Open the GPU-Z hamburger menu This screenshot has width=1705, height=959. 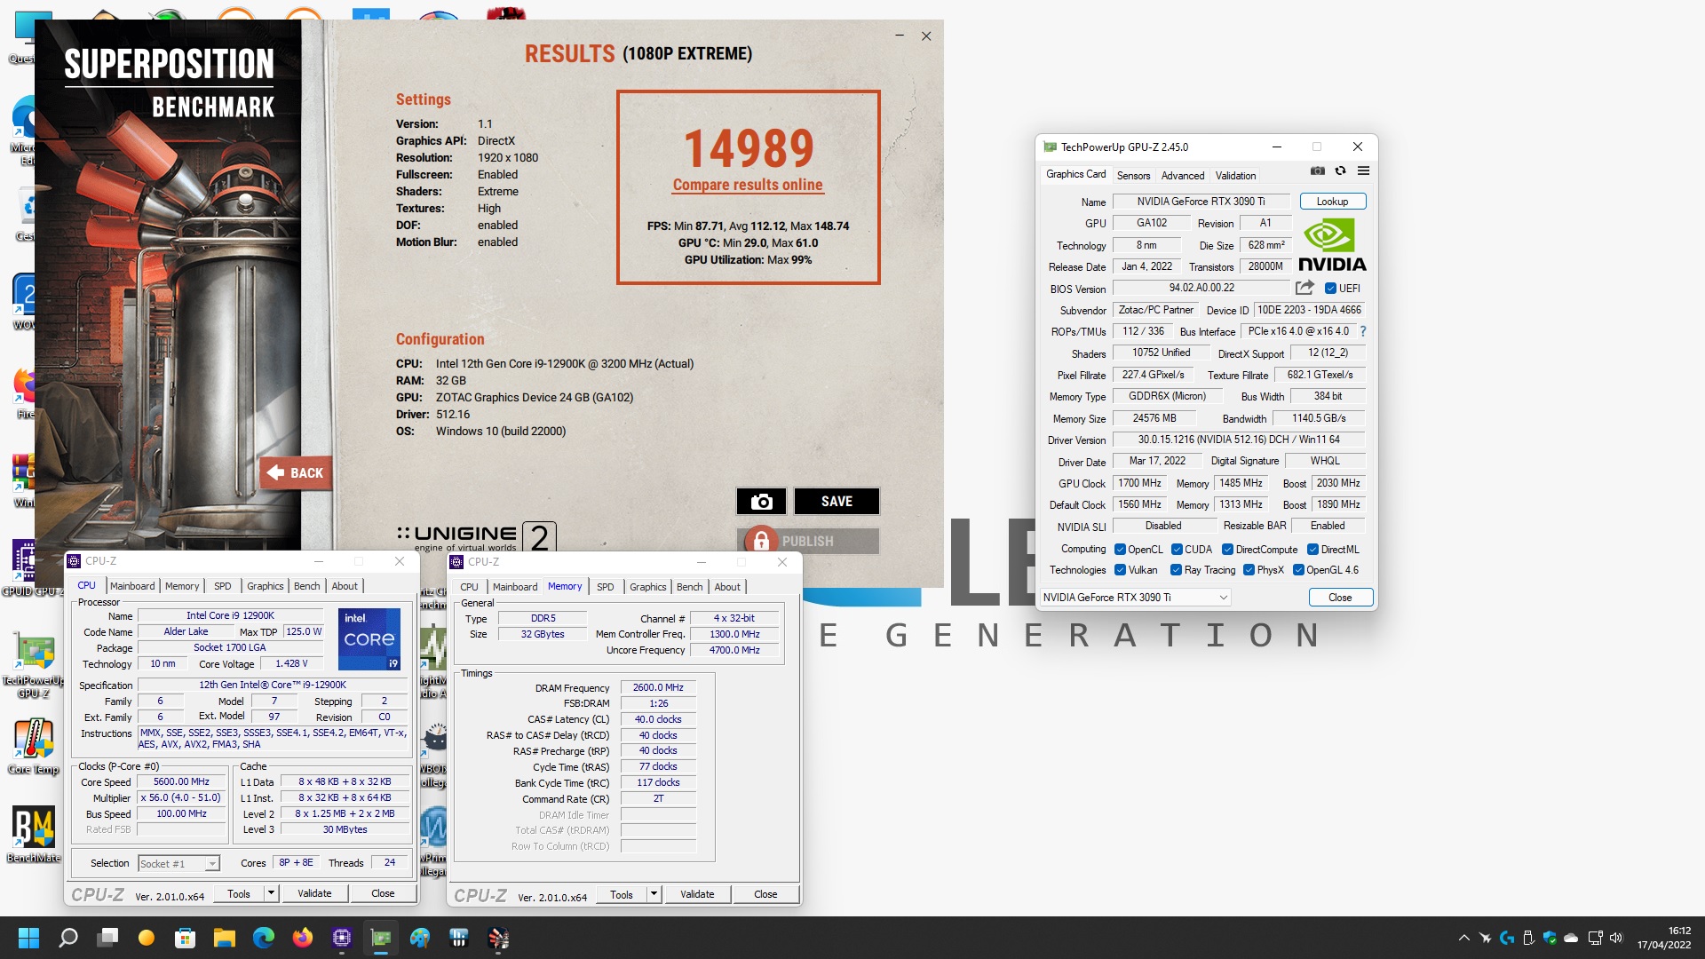click(x=1363, y=170)
